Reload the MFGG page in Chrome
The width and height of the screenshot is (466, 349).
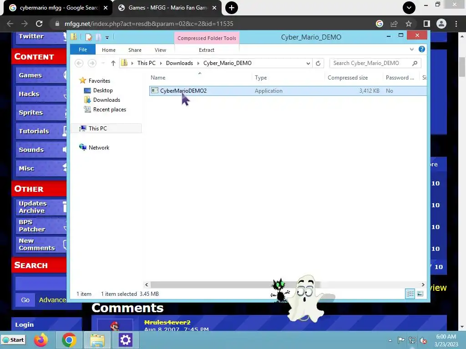[x=39, y=24]
